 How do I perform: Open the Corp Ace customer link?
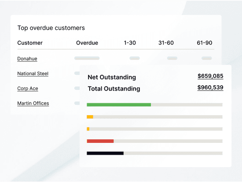pyautogui.click(x=28, y=88)
